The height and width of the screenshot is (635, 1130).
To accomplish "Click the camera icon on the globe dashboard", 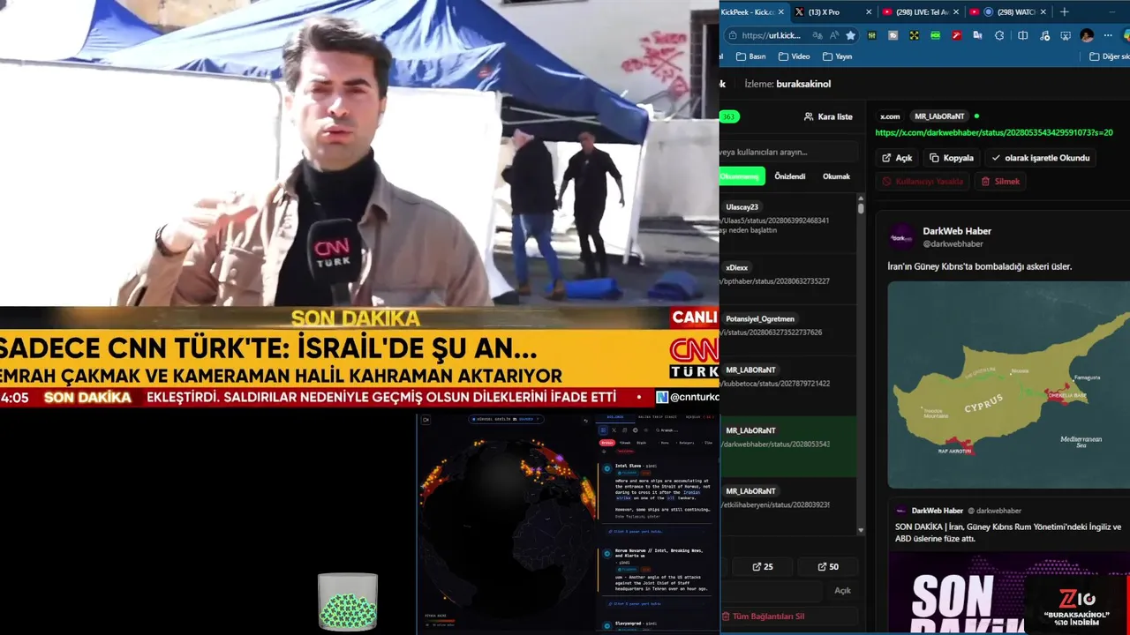I will tap(426, 420).
